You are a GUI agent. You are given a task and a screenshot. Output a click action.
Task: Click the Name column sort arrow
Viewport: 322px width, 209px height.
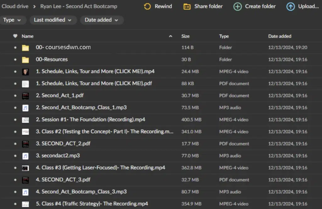(x=170, y=36)
